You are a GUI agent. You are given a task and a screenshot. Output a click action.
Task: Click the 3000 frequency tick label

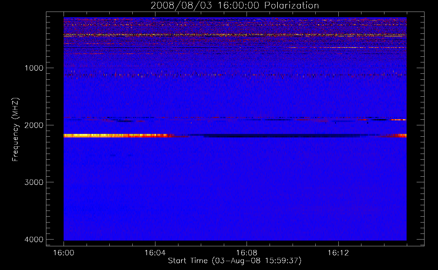pos(34,182)
